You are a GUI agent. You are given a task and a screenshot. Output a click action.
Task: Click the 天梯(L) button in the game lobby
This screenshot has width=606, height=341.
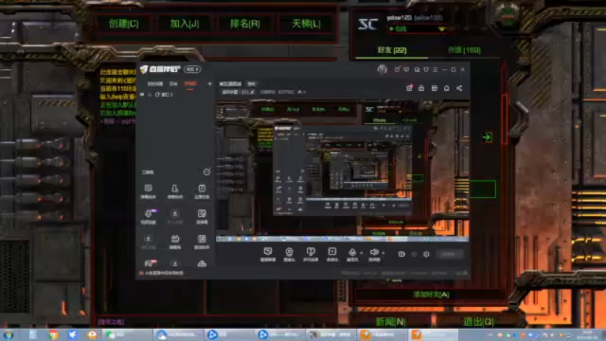click(306, 23)
